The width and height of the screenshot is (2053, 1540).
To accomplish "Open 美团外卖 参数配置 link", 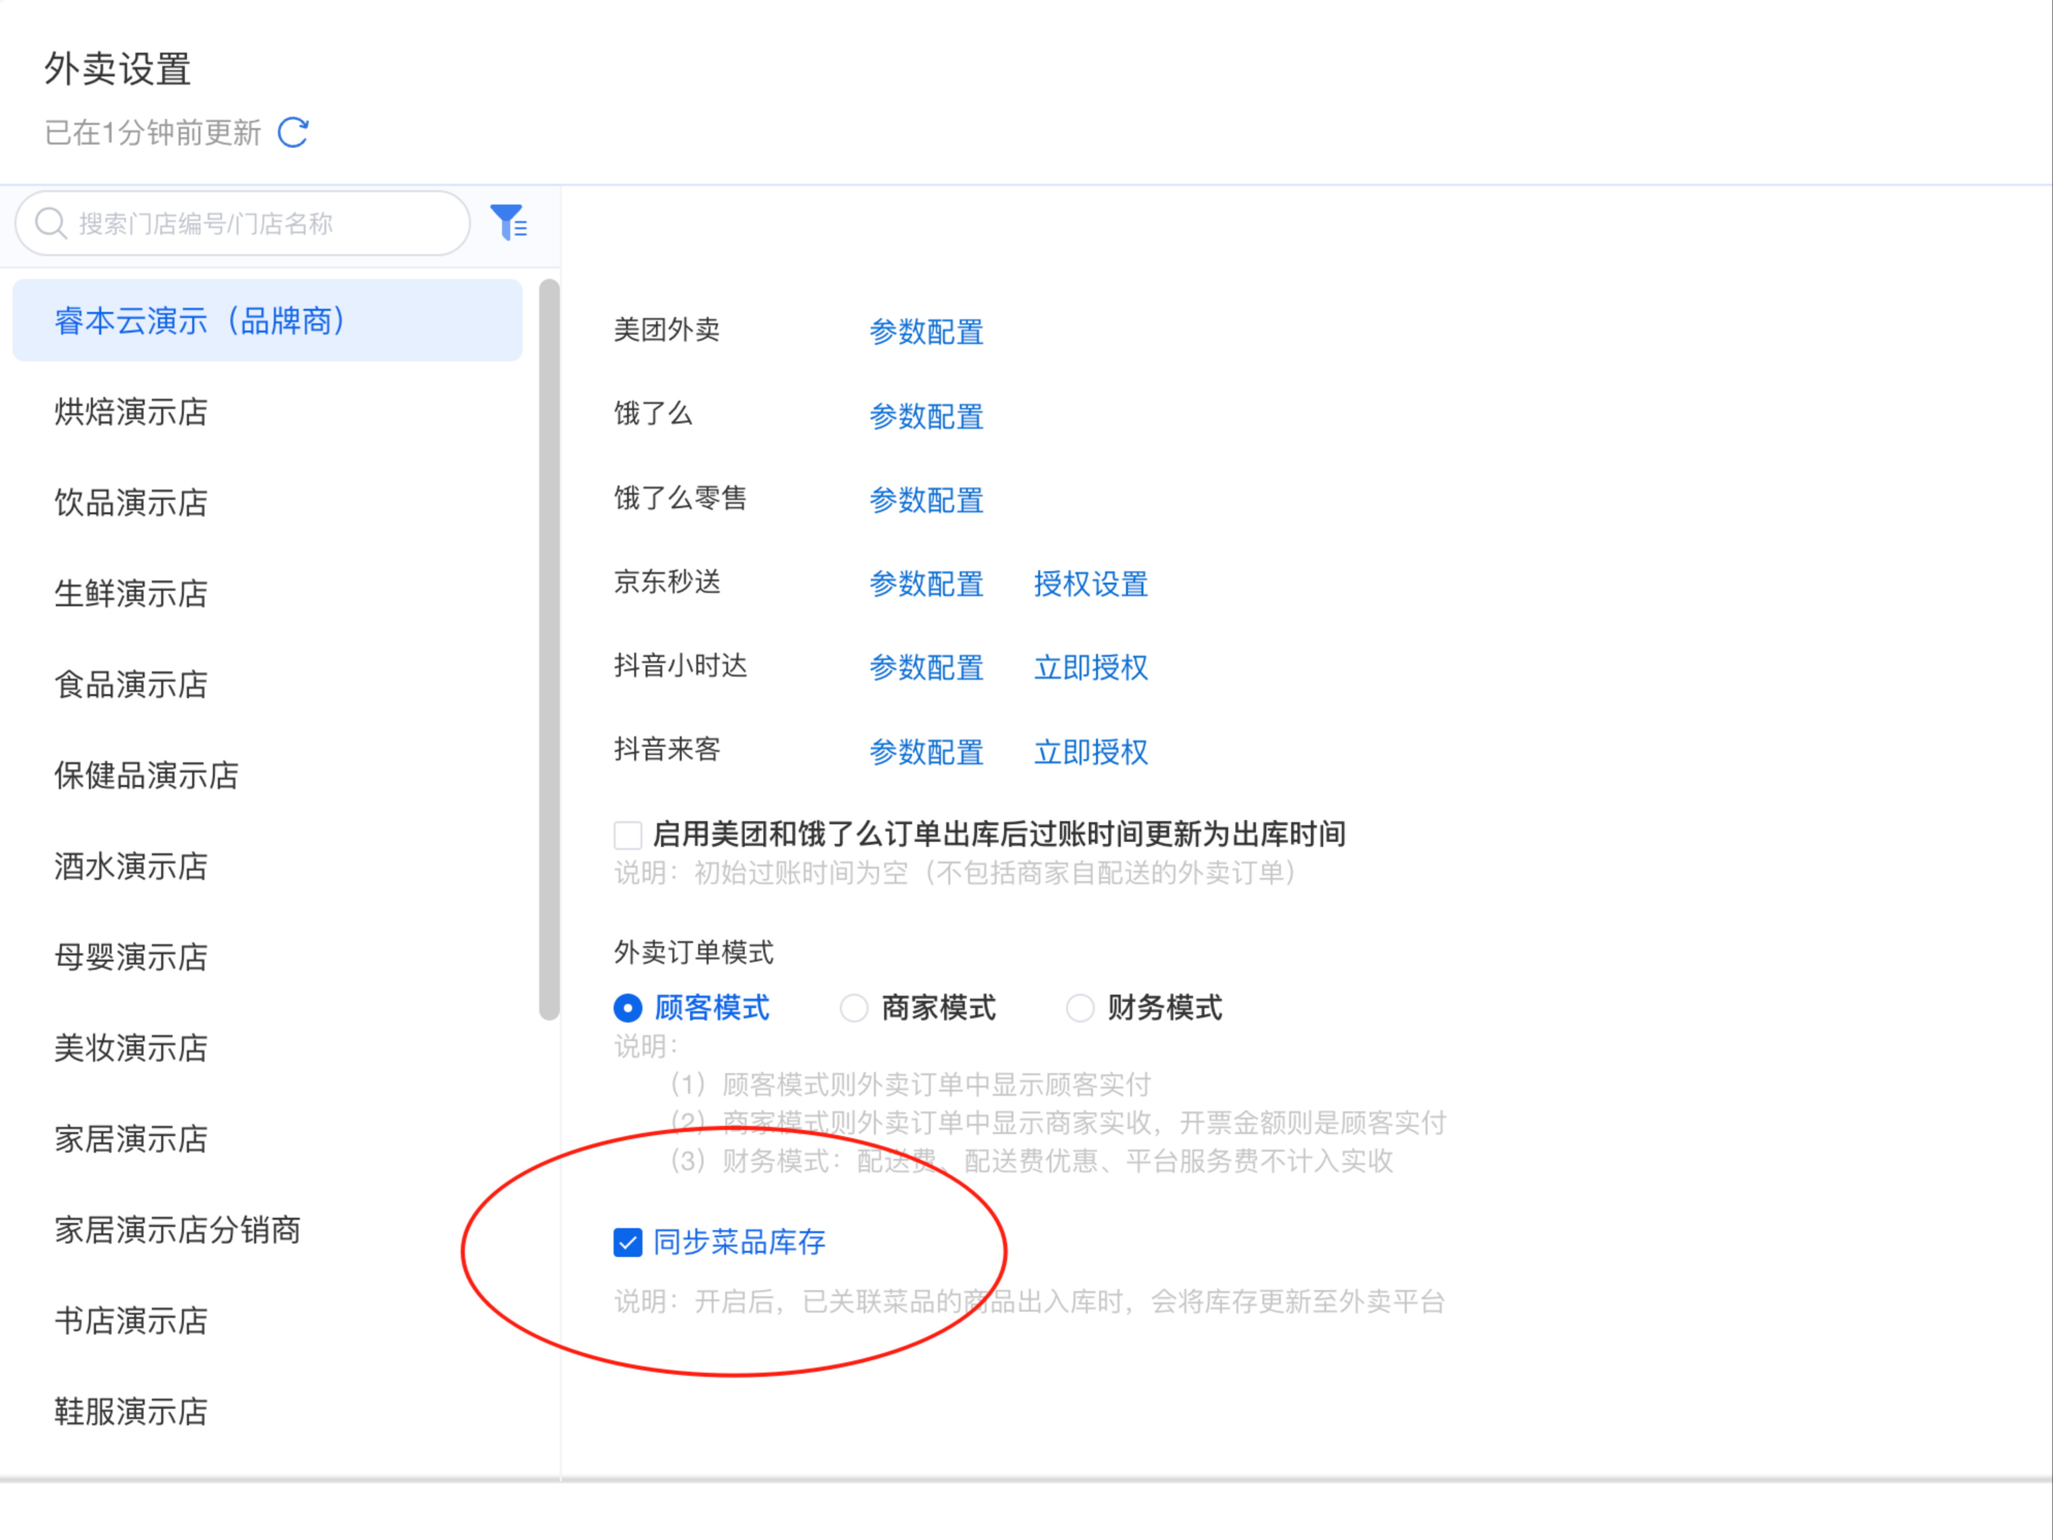I will pos(926,332).
